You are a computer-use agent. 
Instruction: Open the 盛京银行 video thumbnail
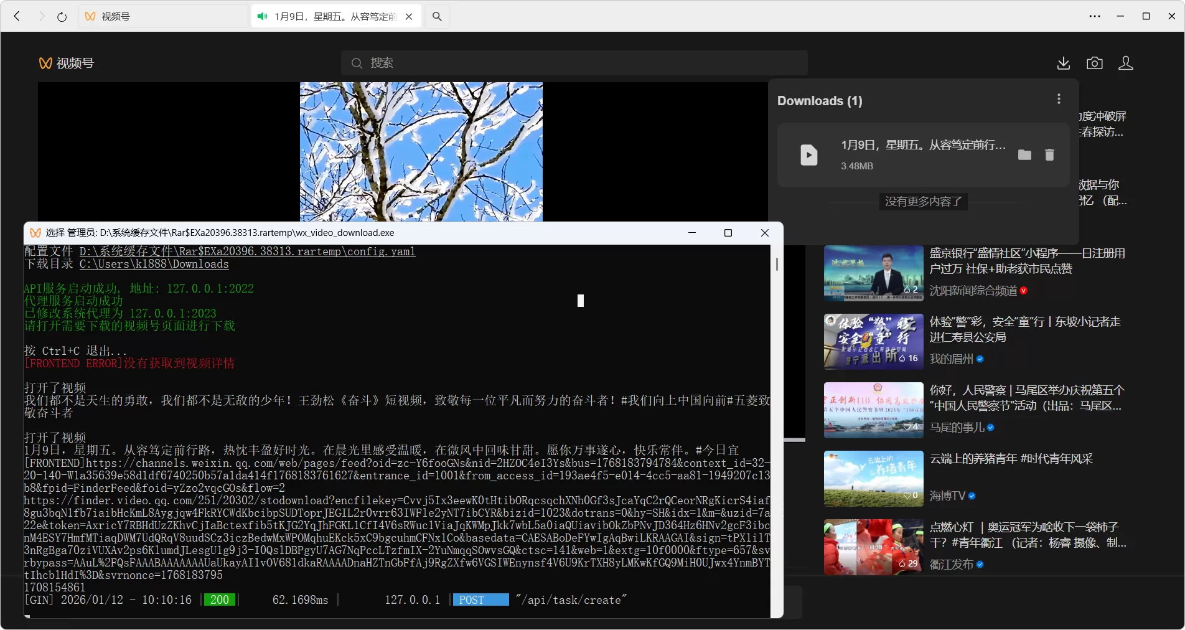pos(873,273)
